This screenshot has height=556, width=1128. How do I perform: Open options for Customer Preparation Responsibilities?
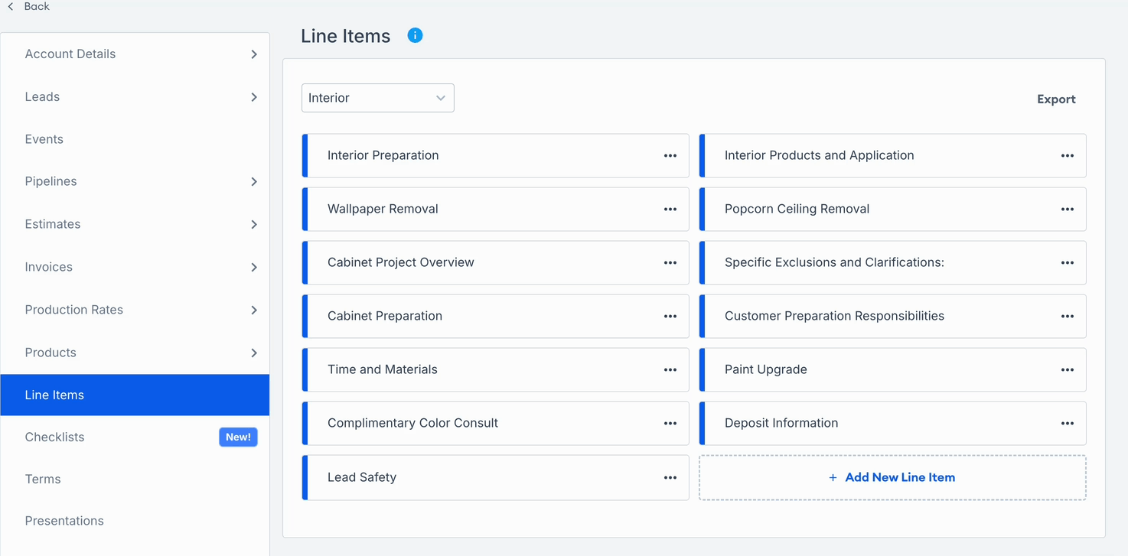point(1068,316)
